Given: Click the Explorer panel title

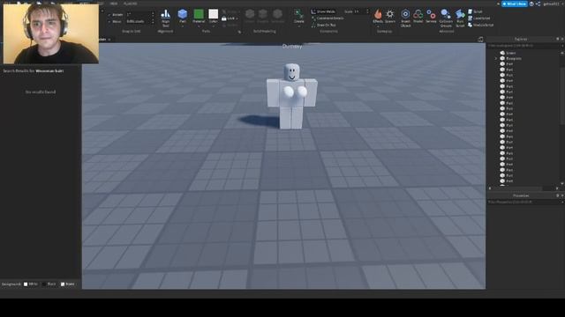Looking at the screenshot, I should point(521,39).
